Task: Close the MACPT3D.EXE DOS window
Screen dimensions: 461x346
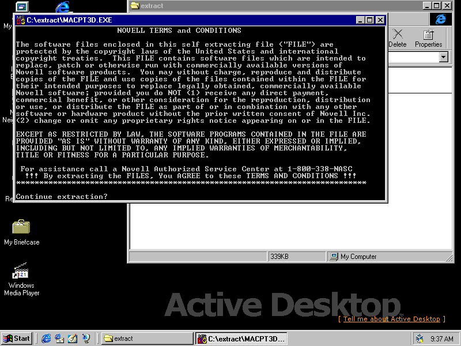Action: tap(380, 20)
